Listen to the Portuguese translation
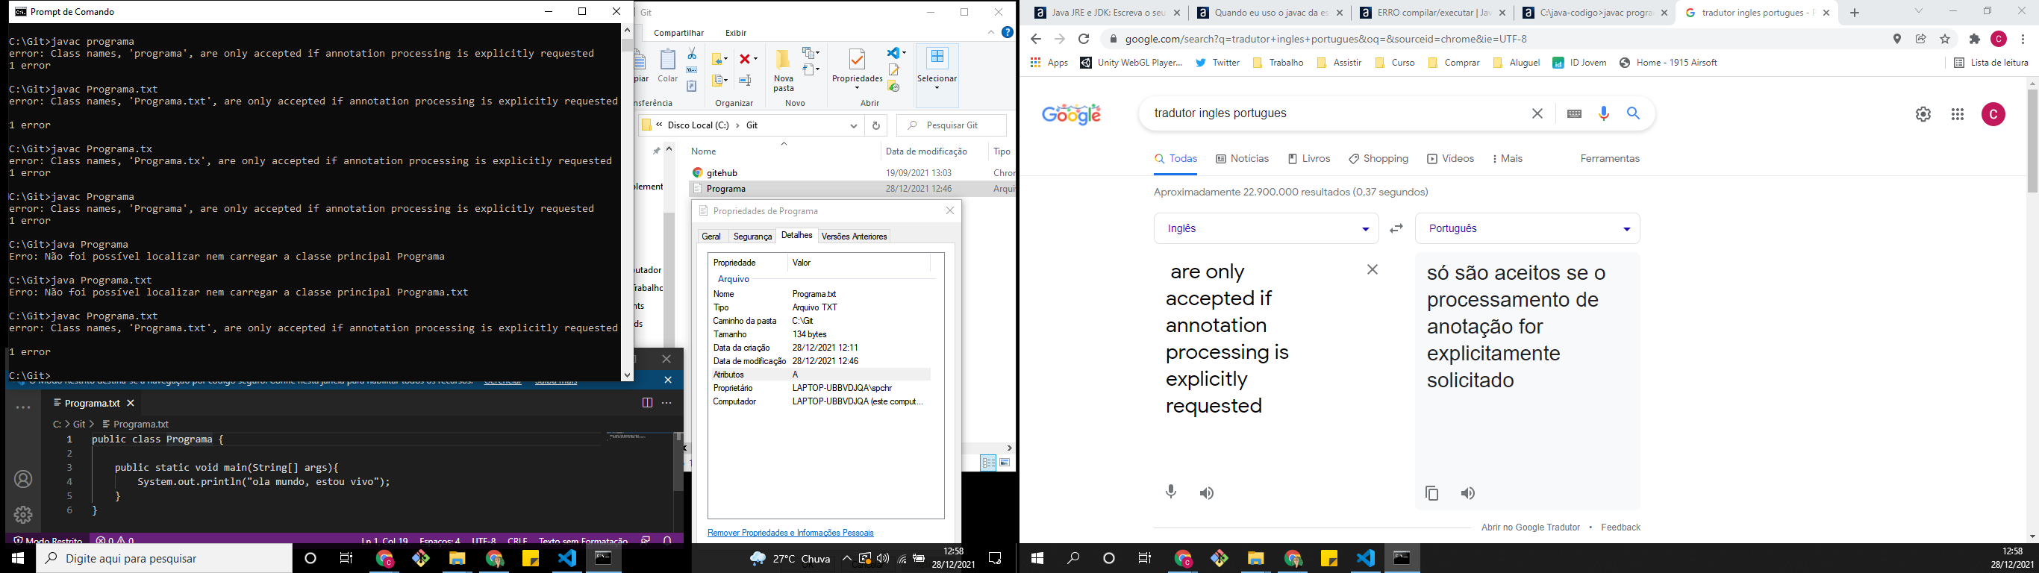Image resolution: width=2039 pixels, height=573 pixels. 1468,493
